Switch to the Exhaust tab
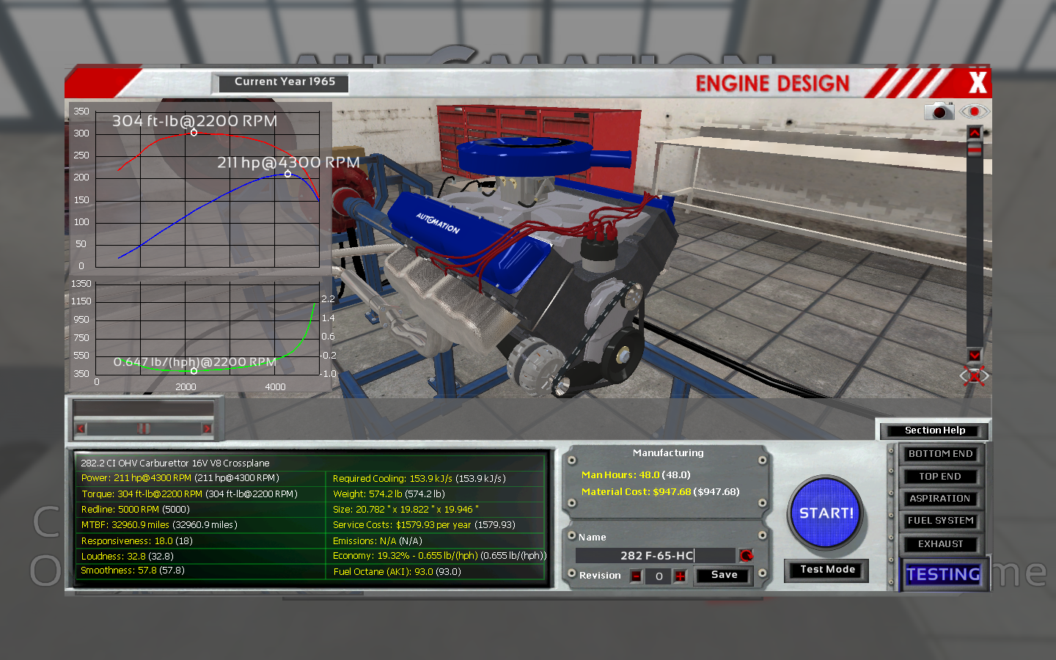 [940, 544]
